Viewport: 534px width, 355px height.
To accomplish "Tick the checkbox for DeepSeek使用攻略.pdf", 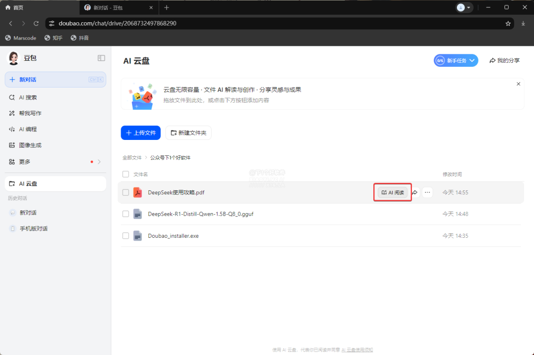I will click(126, 192).
